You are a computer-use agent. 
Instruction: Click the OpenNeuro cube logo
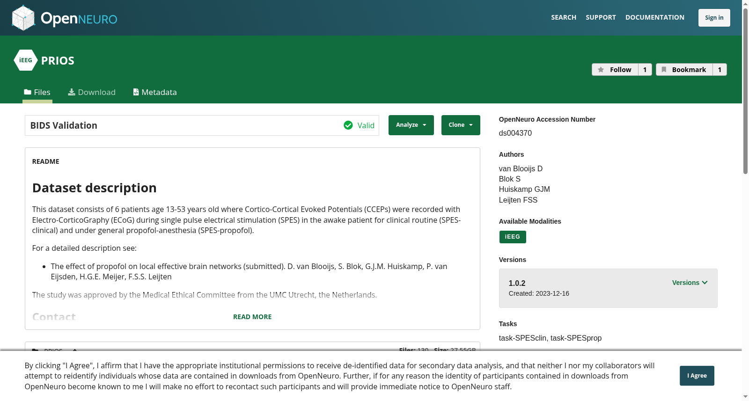[23, 18]
